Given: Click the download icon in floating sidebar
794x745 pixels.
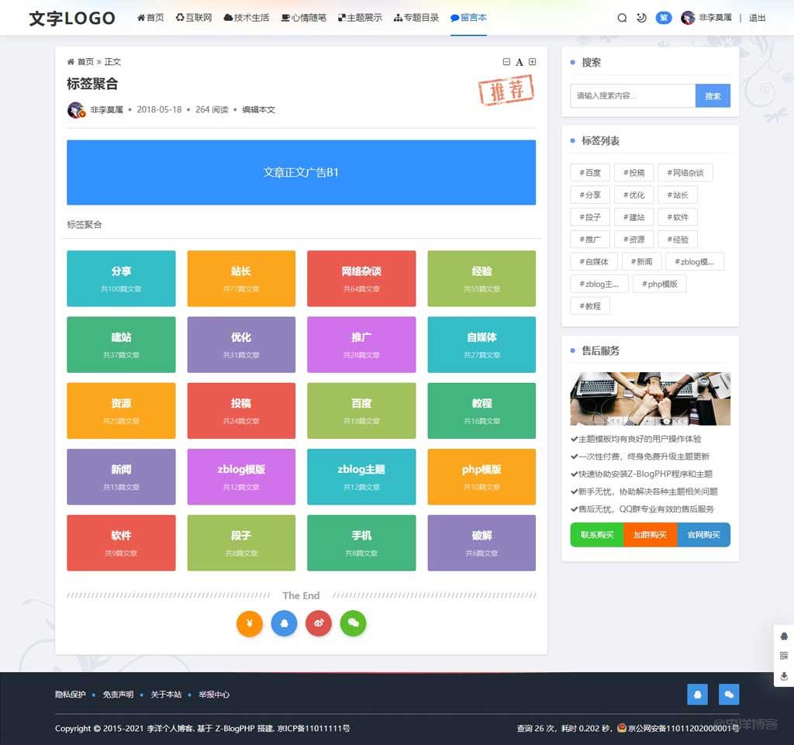Looking at the screenshot, I should (784, 676).
